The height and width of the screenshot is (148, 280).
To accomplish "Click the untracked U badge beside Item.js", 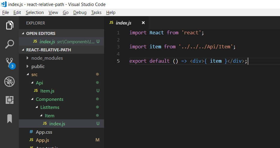I will [98, 91].
